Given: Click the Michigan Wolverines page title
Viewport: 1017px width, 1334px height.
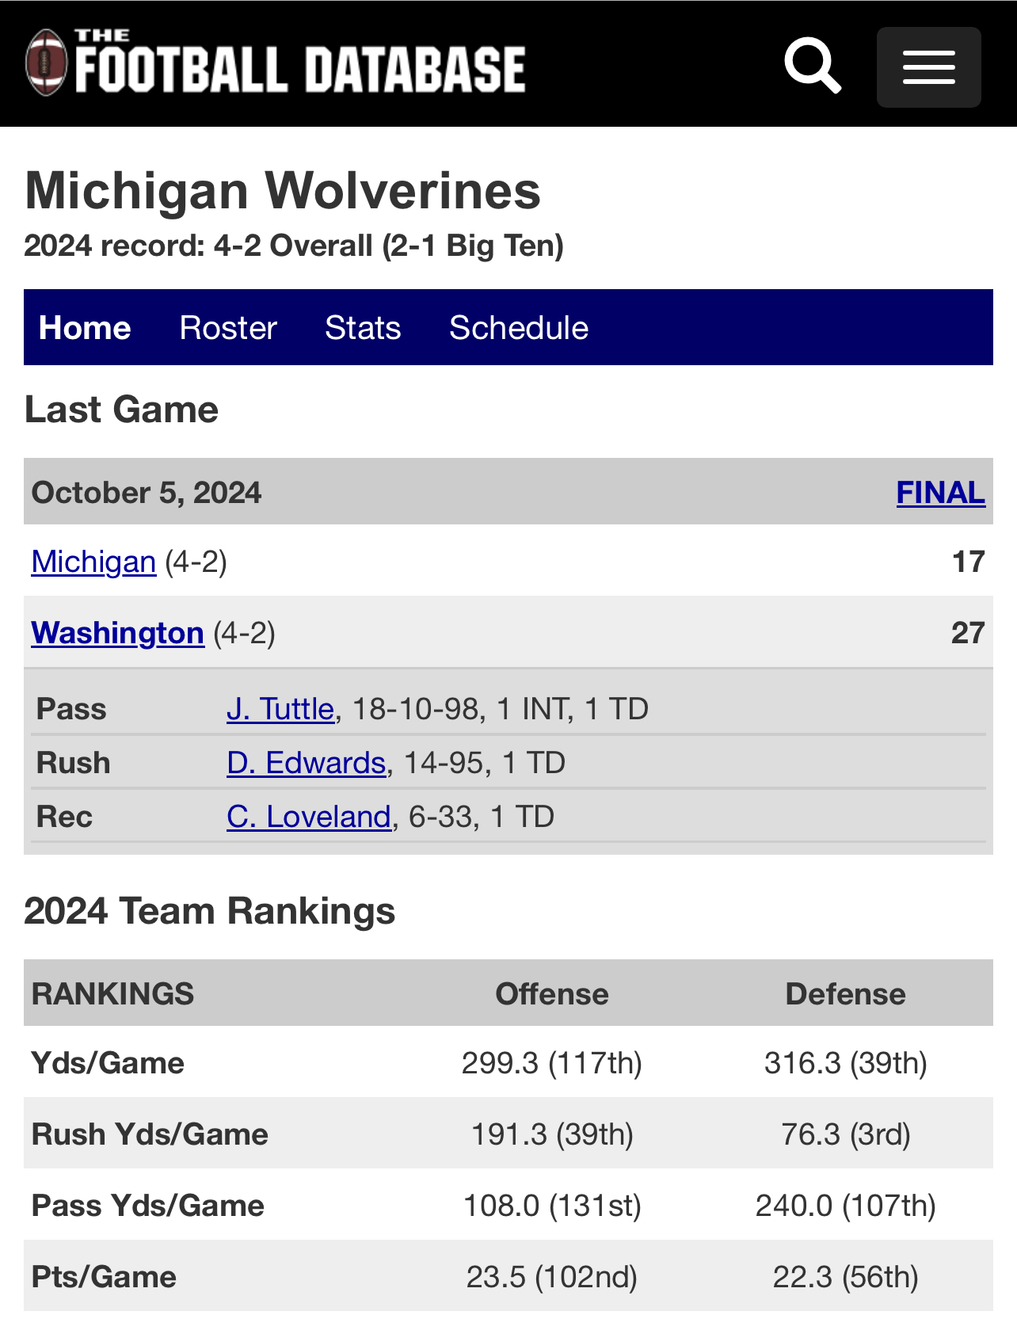Looking at the screenshot, I should click(283, 191).
